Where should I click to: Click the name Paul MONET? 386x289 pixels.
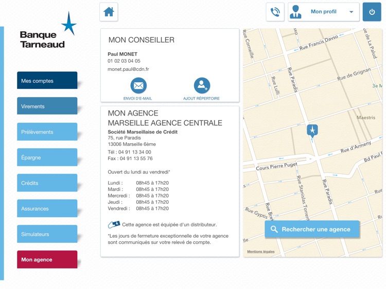pyautogui.click(x=122, y=54)
